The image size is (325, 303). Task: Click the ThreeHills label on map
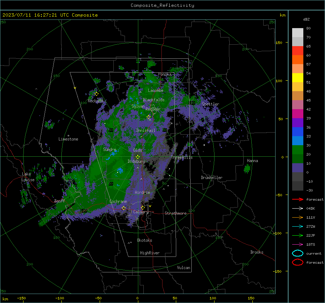click(x=182, y=157)
